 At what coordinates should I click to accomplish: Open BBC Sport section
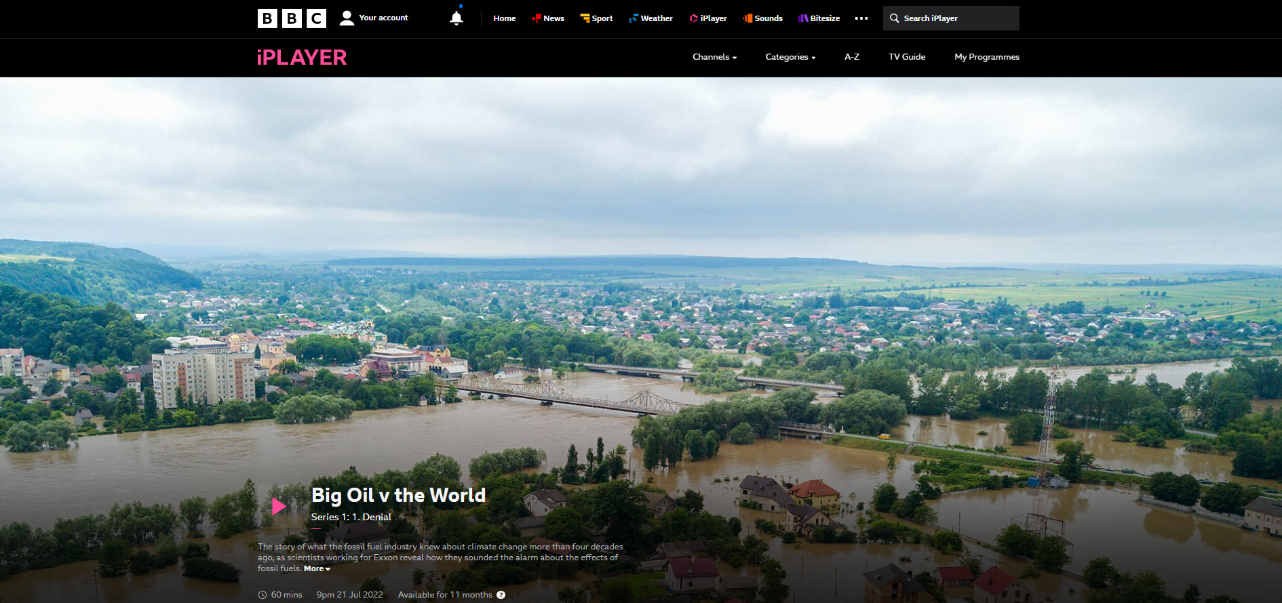coord(596,18)
